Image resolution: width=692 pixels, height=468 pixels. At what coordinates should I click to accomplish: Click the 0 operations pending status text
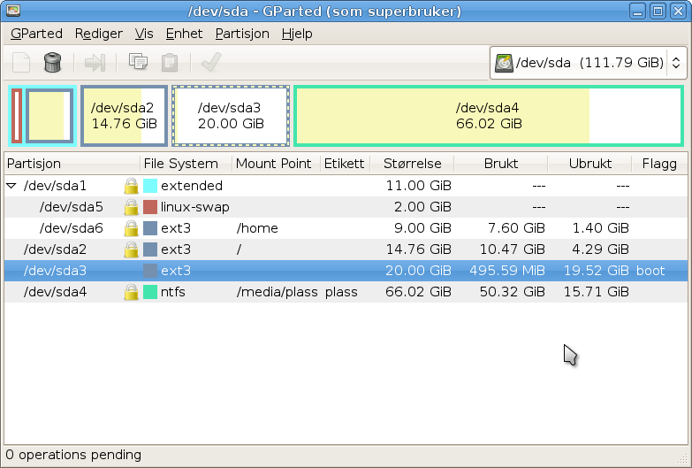coord(73,455)
